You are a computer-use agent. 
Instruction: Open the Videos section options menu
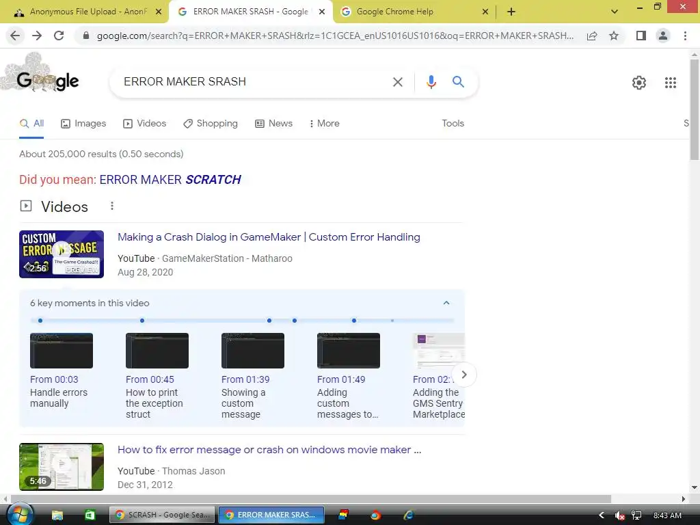tap(112, 206)
